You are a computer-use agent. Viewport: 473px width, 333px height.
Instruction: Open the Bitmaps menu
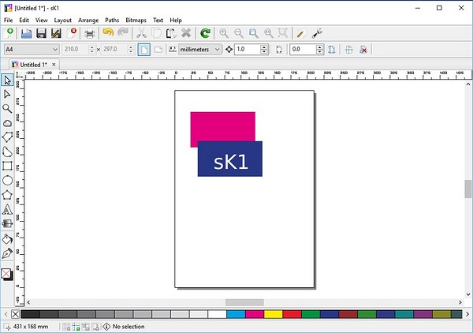(136, 21)
